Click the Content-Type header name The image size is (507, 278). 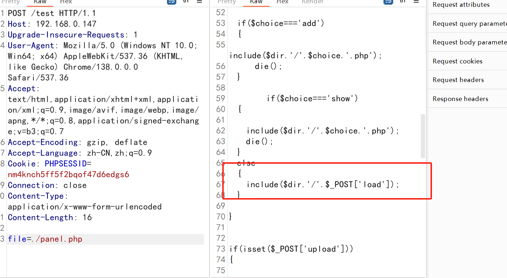[x=36, y=196]
